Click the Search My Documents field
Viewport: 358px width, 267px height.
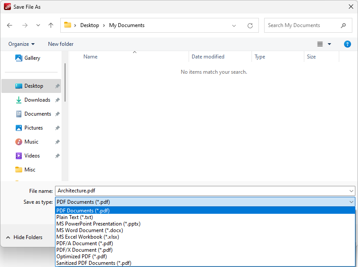[x=303, y=25]
